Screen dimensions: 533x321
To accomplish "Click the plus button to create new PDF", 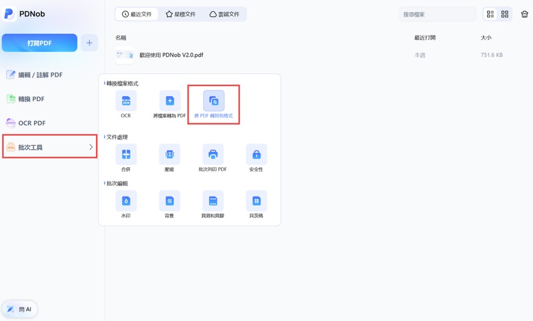I will pyautogui.click(x=89, y=43).
